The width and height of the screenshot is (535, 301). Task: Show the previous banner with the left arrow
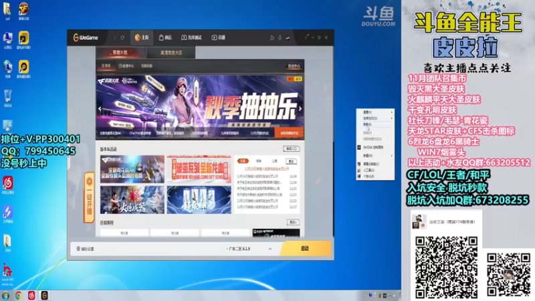point(100,108)
